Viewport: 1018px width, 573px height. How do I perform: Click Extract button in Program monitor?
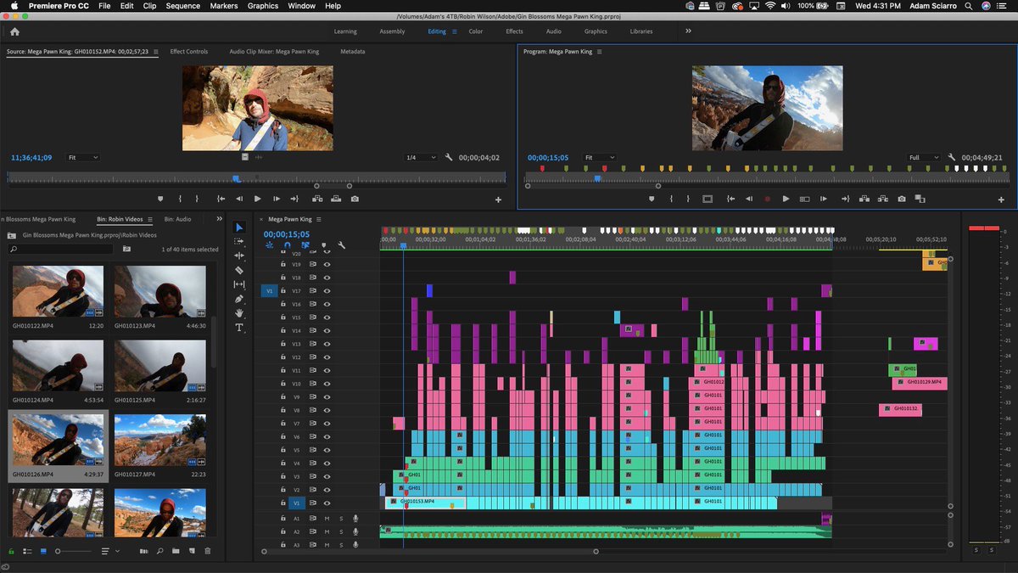click(882, 199)
